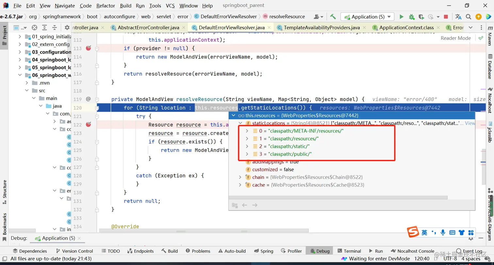This screenshot has height=265, width=494.
Task: Toggle the breakpoint on line 113
Action: pyautogui.click(x=88, y=48)
